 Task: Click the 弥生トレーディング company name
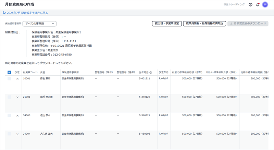[x=234, y=5]
